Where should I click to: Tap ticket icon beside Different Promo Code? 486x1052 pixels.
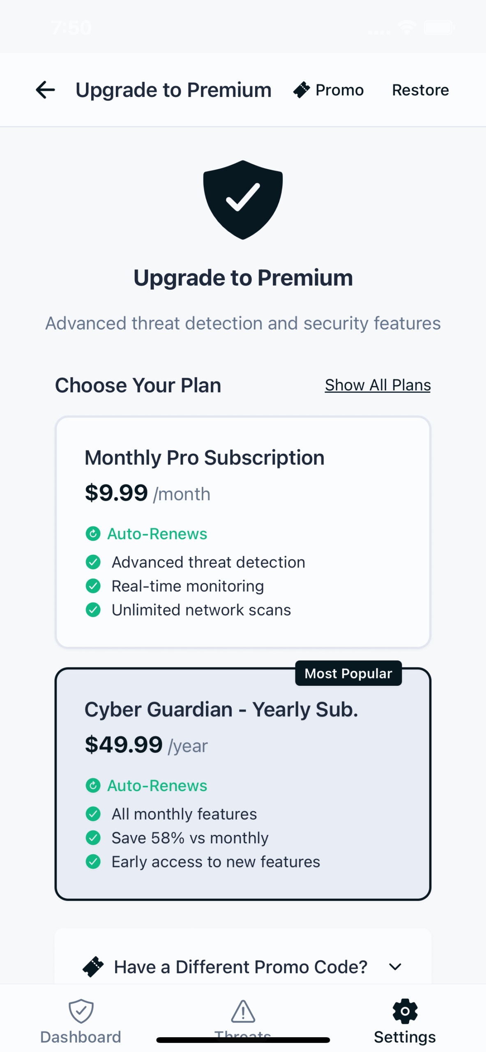point(93,967)
